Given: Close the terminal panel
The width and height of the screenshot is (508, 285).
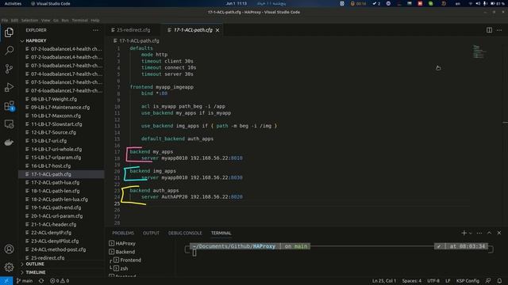Looking at the screenshot, I should point(499,233).
